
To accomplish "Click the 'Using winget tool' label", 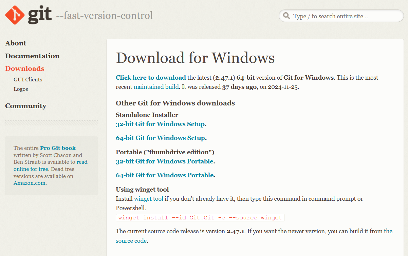I will pyautogui.click(x=142, y=190).
